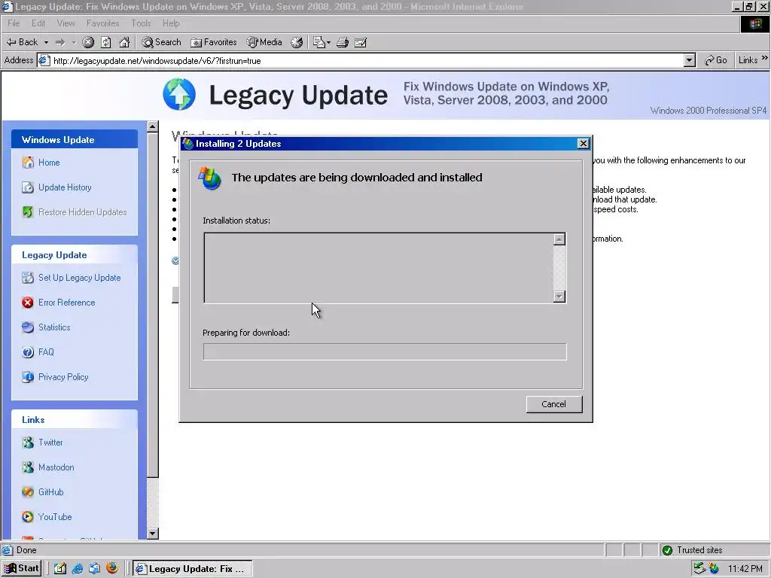This screenshot has height=578, width=771.
Task: Click the address bar URL field
Action: 361,60
